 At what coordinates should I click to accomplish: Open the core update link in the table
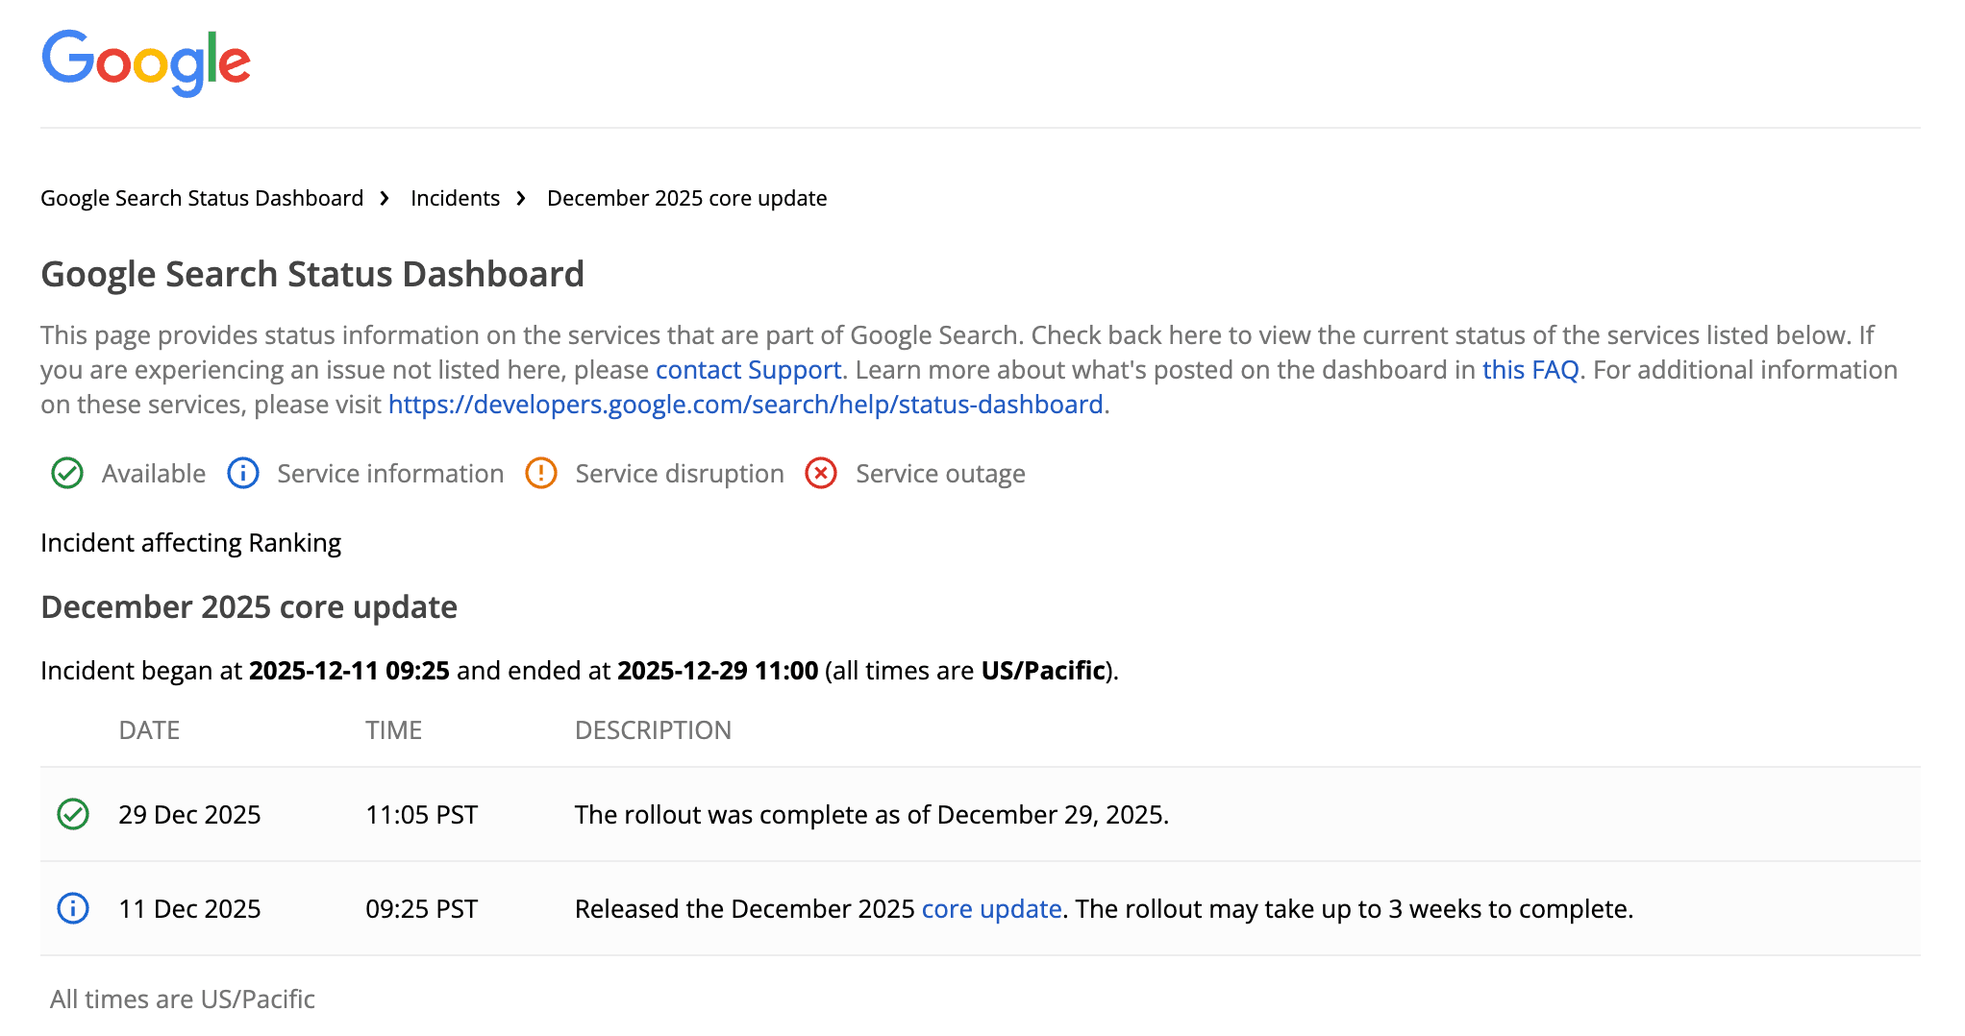(x=991, y=908)
